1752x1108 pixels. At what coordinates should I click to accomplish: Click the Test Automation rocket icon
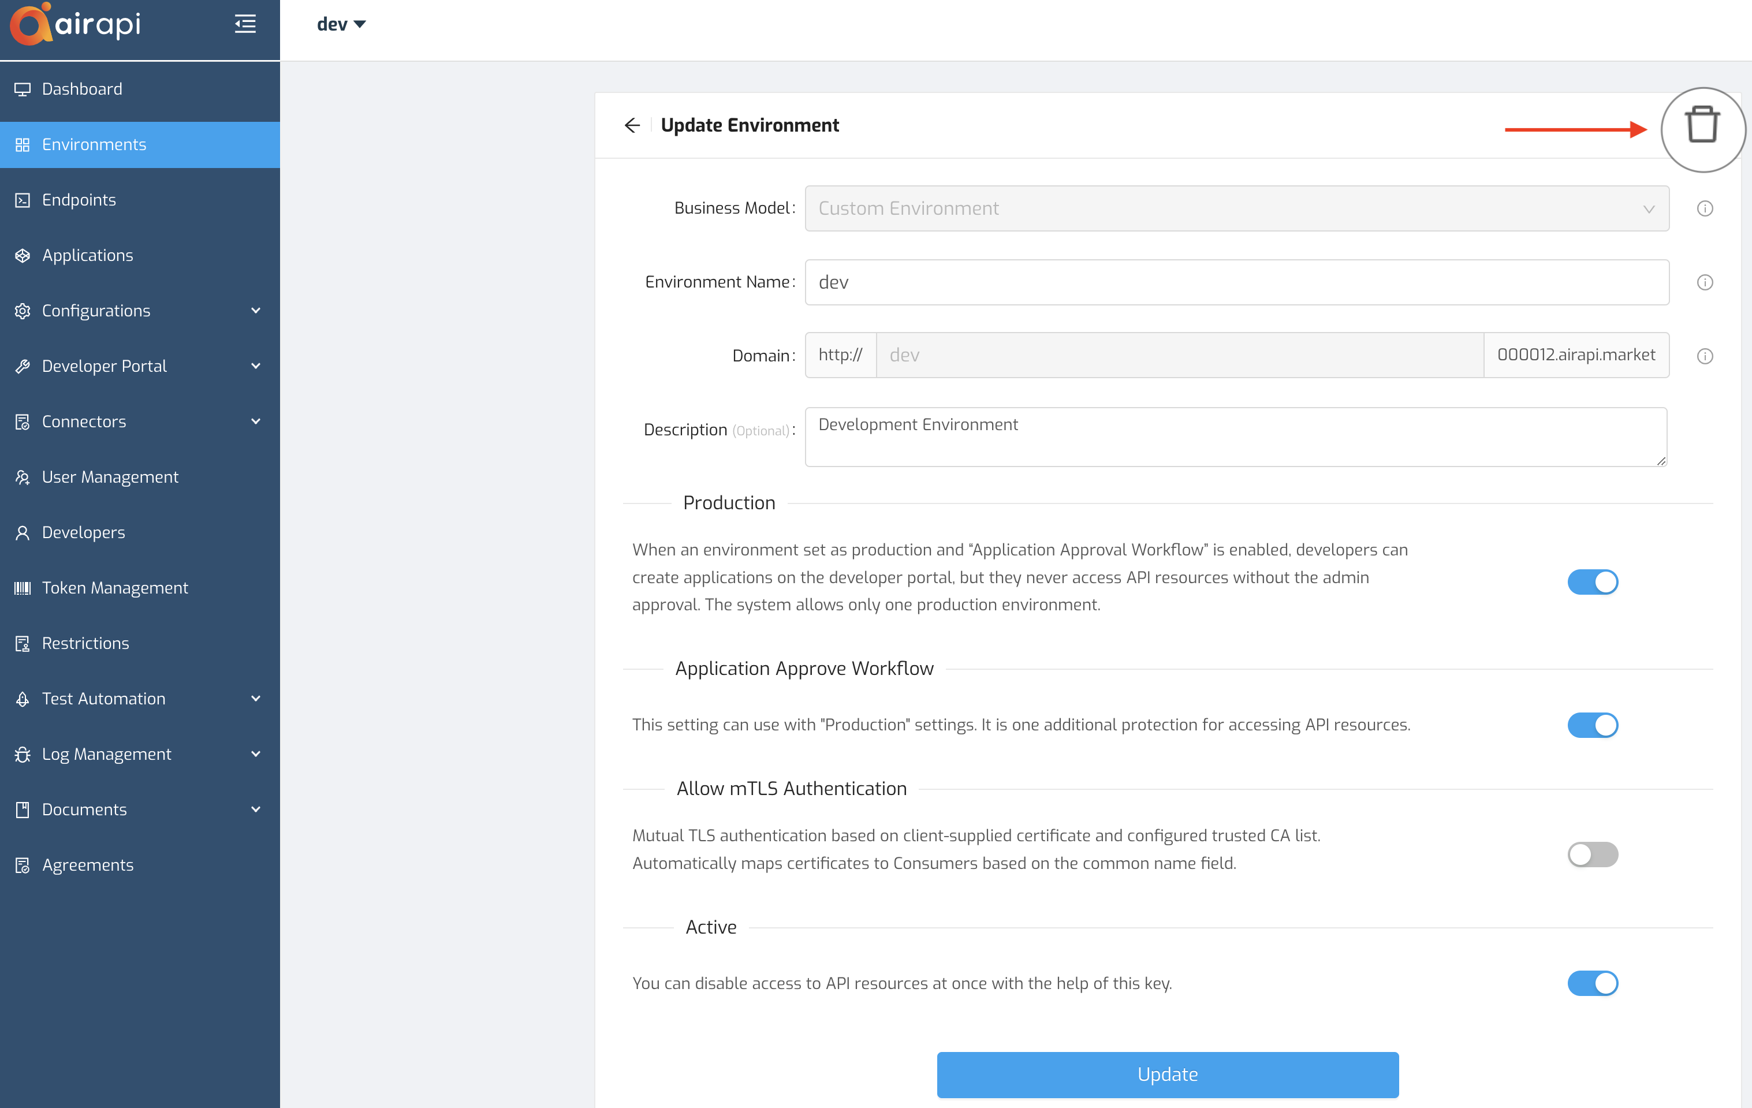coord(23,699)
